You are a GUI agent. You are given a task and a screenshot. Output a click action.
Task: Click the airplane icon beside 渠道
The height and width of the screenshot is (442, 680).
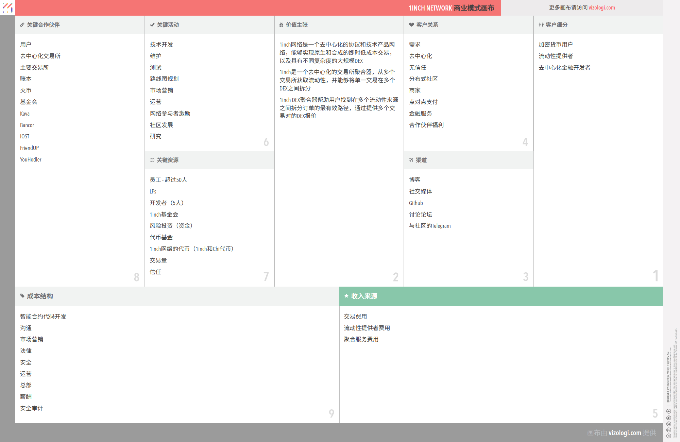click(x=411, y=160)
